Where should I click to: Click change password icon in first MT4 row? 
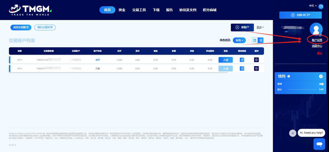point(242,60)
